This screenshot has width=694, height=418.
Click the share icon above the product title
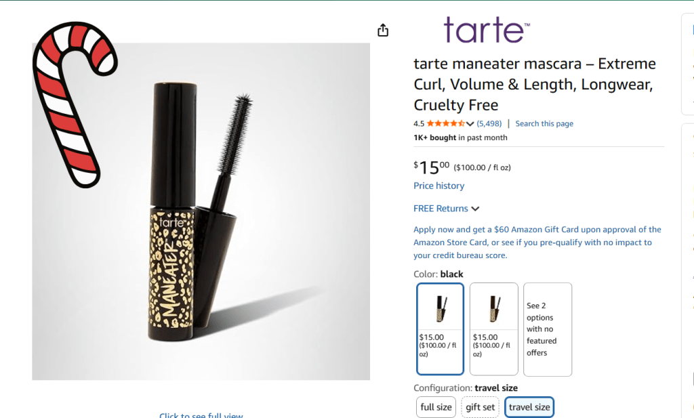pos(383,30)
